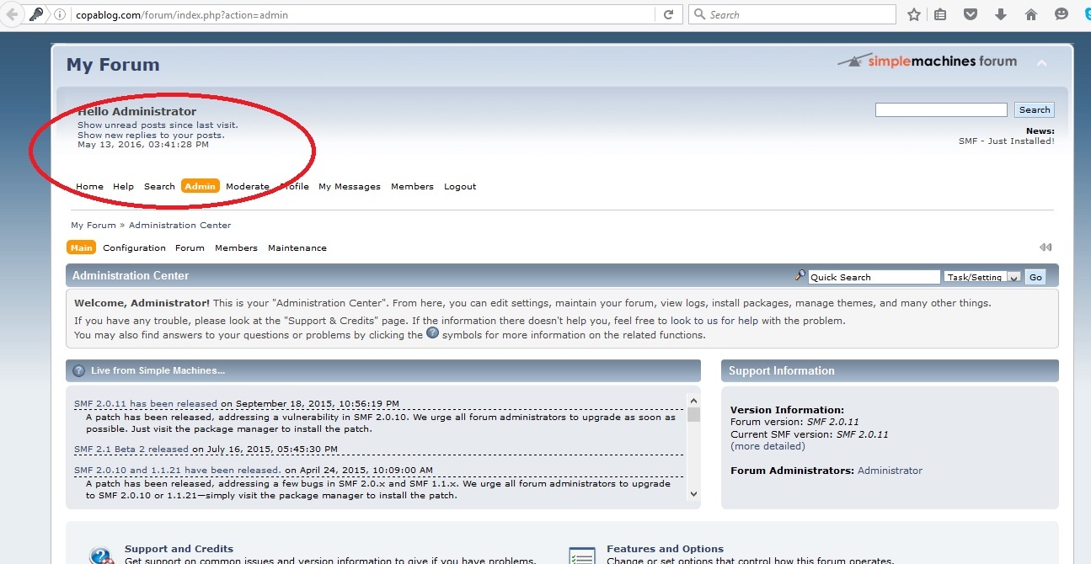The width and height of the screenshot is (1091, 564).
Task: Click the Simple Machines Forum logo
Action: (928, 61)
